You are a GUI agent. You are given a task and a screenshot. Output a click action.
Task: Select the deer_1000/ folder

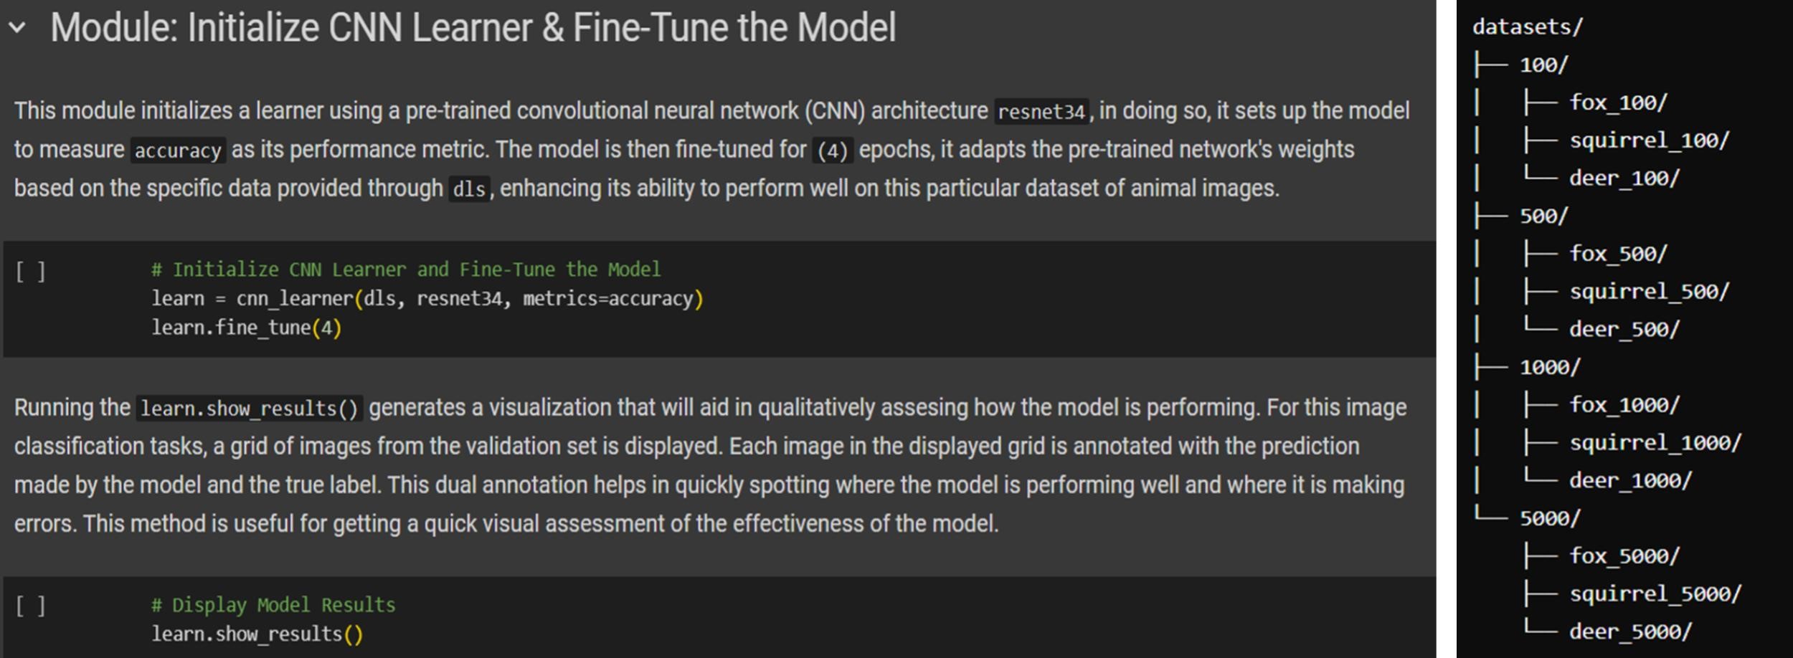coord(1630,480)
